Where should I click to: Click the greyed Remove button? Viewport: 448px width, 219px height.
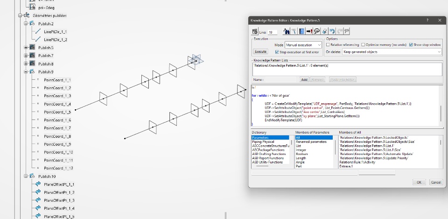click(x=317, y=80)
